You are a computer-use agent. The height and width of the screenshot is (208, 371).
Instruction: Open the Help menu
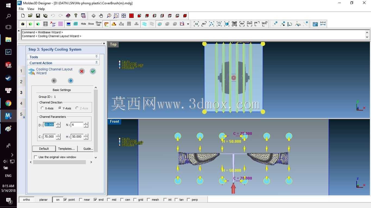[x=41, y=9]
